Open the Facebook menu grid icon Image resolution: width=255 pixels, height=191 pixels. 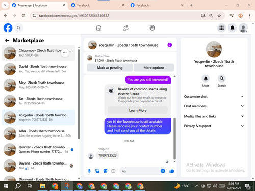(221, 28)
